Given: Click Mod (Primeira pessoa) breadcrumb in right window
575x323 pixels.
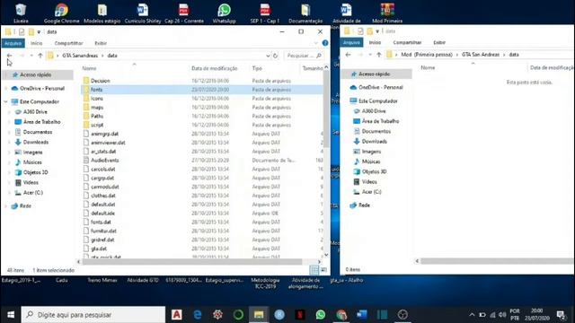Looking at the screenshot, I should [x=427, y=55].
